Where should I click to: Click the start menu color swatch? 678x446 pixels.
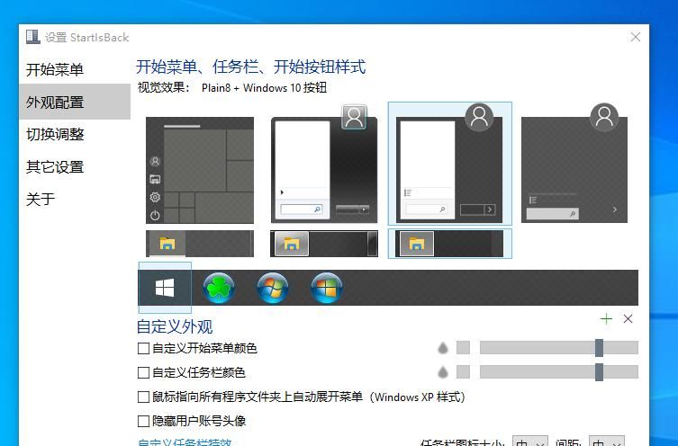pos(463,348)
